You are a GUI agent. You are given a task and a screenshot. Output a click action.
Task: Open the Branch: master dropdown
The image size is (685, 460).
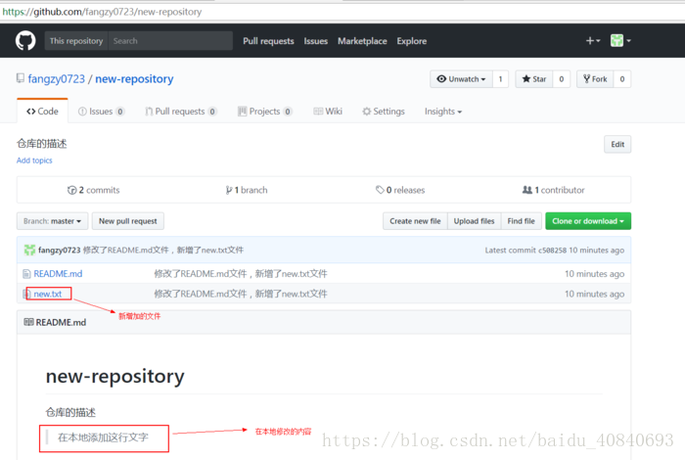pos(53,221)
